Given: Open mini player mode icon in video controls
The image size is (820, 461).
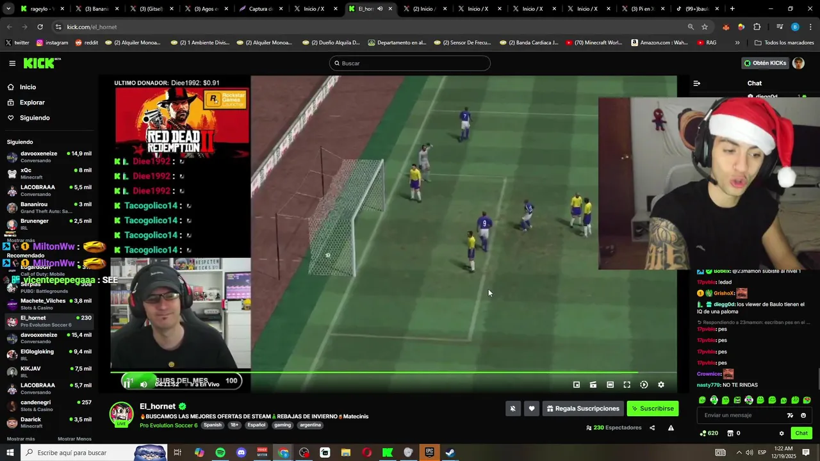Looking at the screenshot, I should point(577,385).
